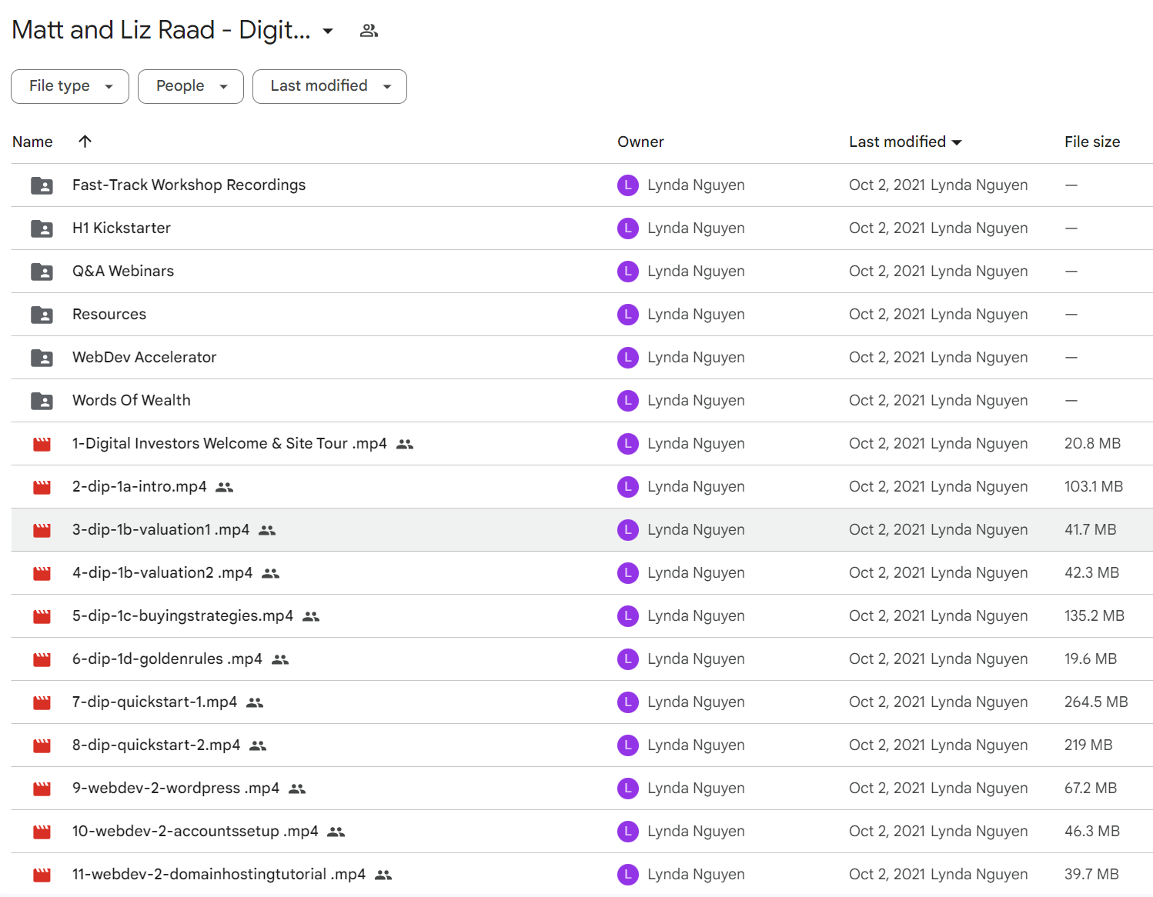The width and height of the screenshot is (1153, 897).
Task: Select file 10-webdev-2-accountssetup .mp4
Action: 196,831
